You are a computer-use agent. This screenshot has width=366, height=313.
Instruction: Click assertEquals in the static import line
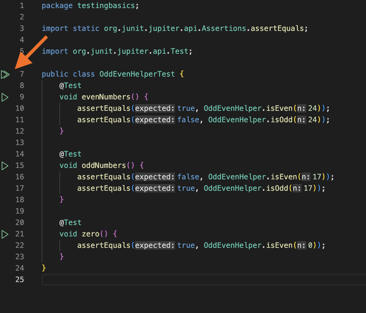pos(277,29)
